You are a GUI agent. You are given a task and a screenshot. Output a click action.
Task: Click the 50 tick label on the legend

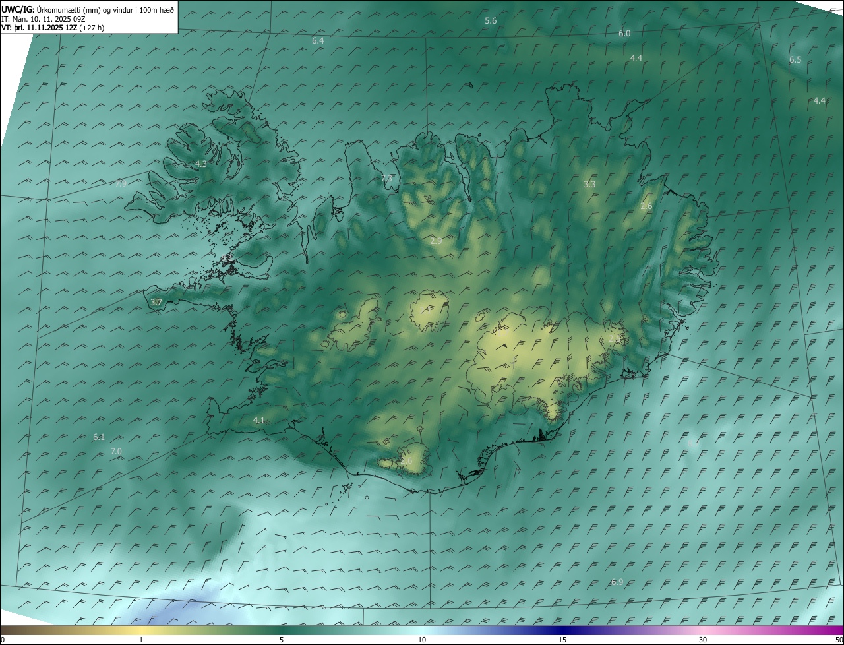[839, 640]
